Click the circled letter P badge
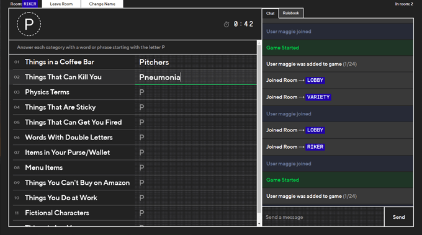The height and width of the screenshot is (235, 422). pyautogui.click(x=29, y=24)
